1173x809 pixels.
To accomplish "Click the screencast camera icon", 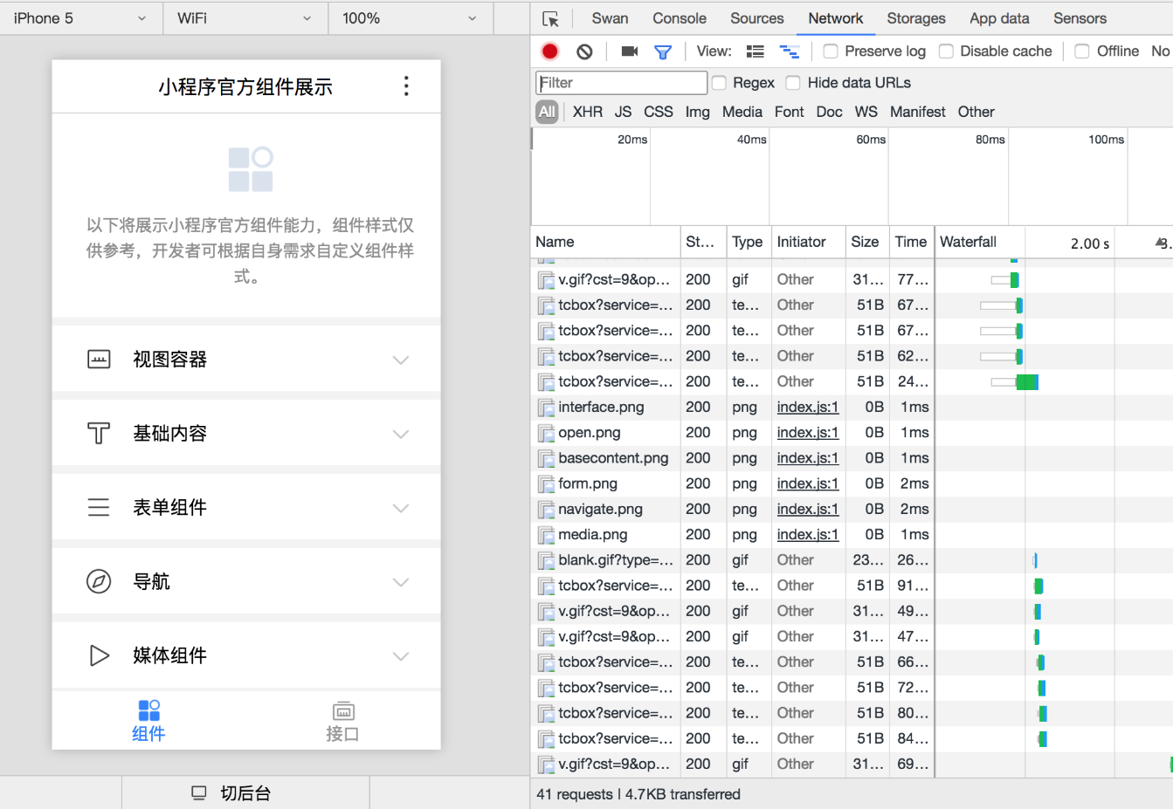I will [629, 51].
